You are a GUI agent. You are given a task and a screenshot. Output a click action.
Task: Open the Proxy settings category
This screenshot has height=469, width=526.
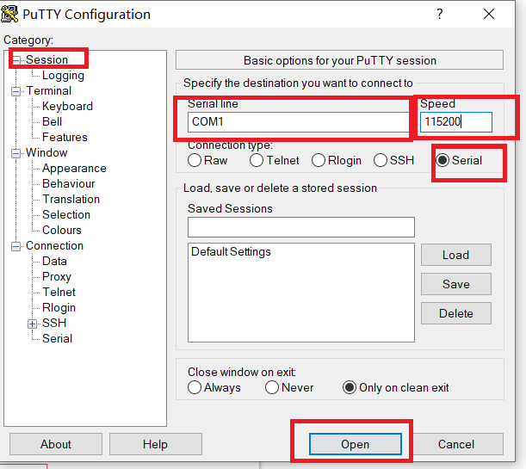57,277
